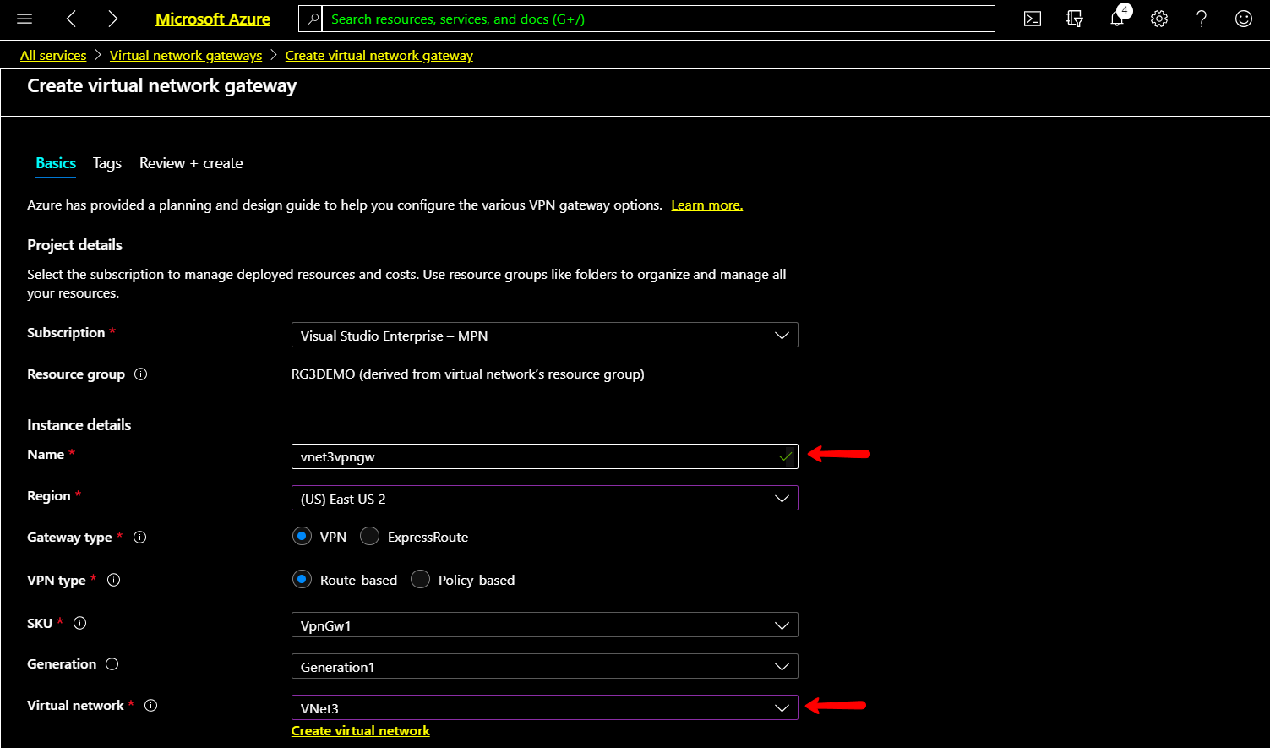Click the info icon next to Generation
Image resolution: width=1270 pixels, height=748 pixels.
[x=112, y=664]
